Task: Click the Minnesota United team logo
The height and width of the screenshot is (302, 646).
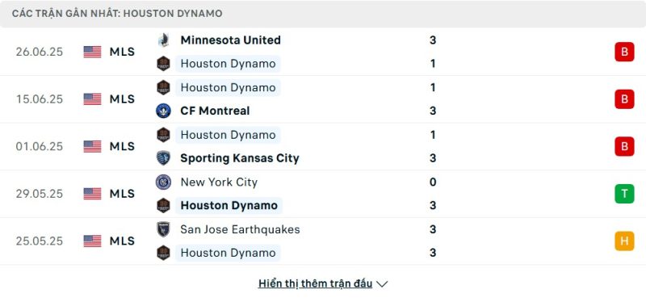Action: pyautogui.click(x=164, y=40)
